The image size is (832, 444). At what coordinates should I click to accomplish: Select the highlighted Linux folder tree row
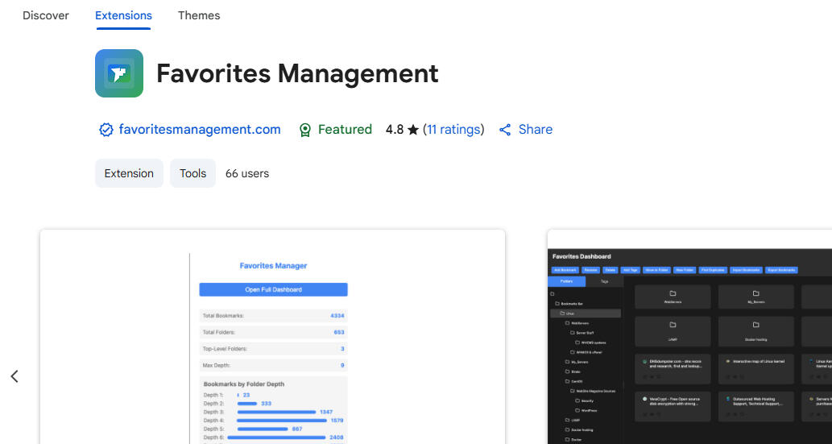[585, 313]
